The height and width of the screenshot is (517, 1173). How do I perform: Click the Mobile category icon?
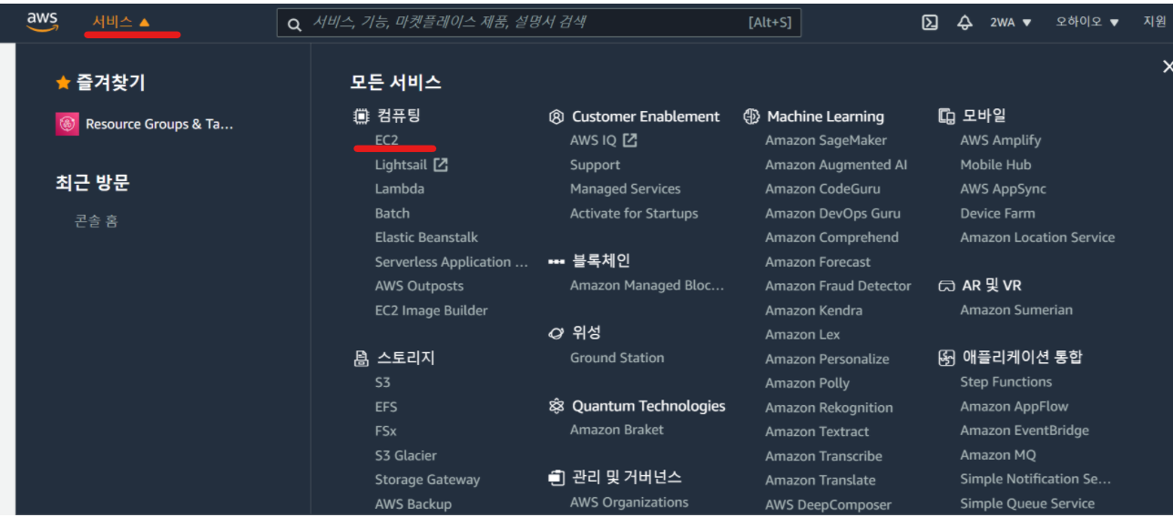(946, 117)
